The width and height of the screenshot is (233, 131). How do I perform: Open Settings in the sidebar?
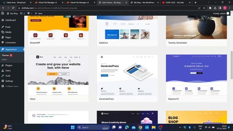coord(9,81)
